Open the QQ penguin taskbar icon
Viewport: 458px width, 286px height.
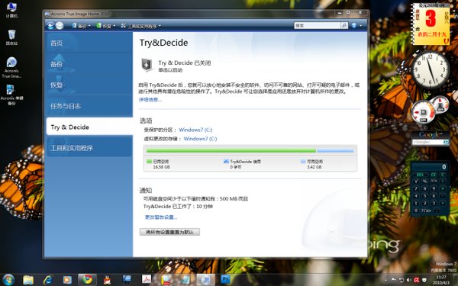pyautogui.click(x=107, y=280)
